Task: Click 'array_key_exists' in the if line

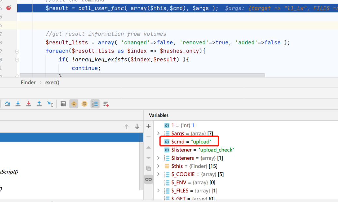Action: (101, 59)
